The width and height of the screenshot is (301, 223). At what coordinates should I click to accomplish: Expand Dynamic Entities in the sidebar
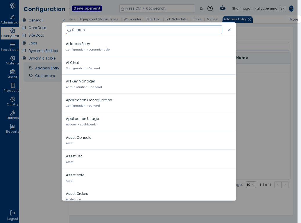click(43, 51)
